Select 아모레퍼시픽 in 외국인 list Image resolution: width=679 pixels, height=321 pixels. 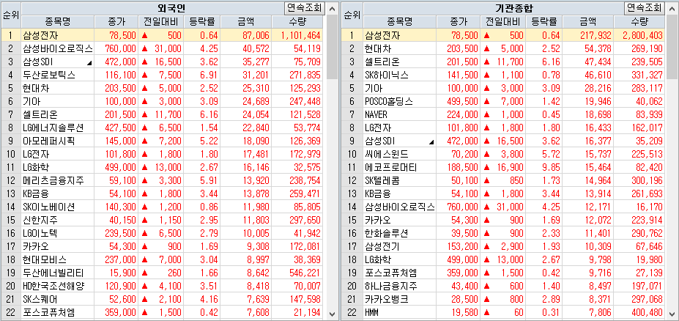pos(49,141)
